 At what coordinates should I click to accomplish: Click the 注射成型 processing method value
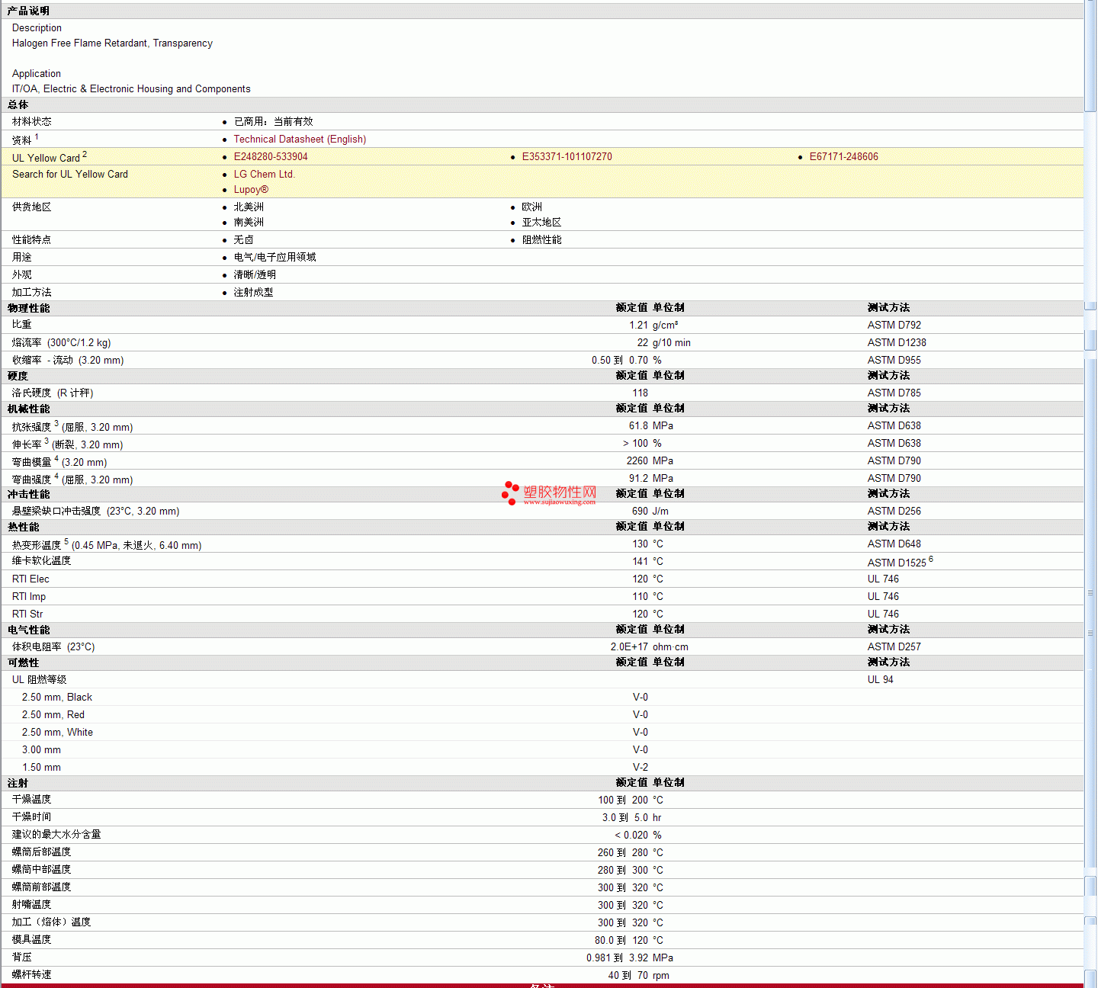point(254,293)
